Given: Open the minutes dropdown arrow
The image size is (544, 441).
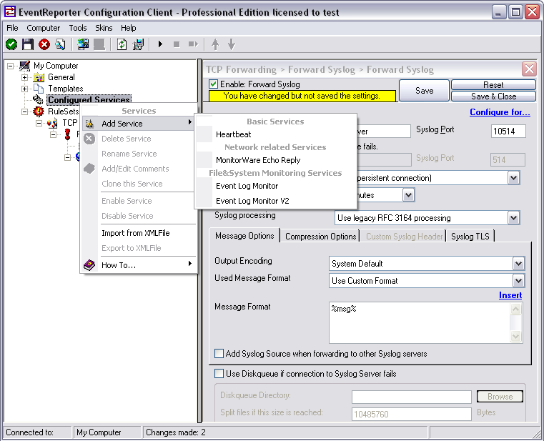Looking at the screenshot, I should point(408,195).
